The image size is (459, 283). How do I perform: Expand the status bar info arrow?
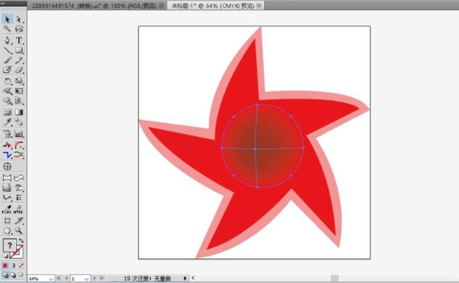point(185,279)
